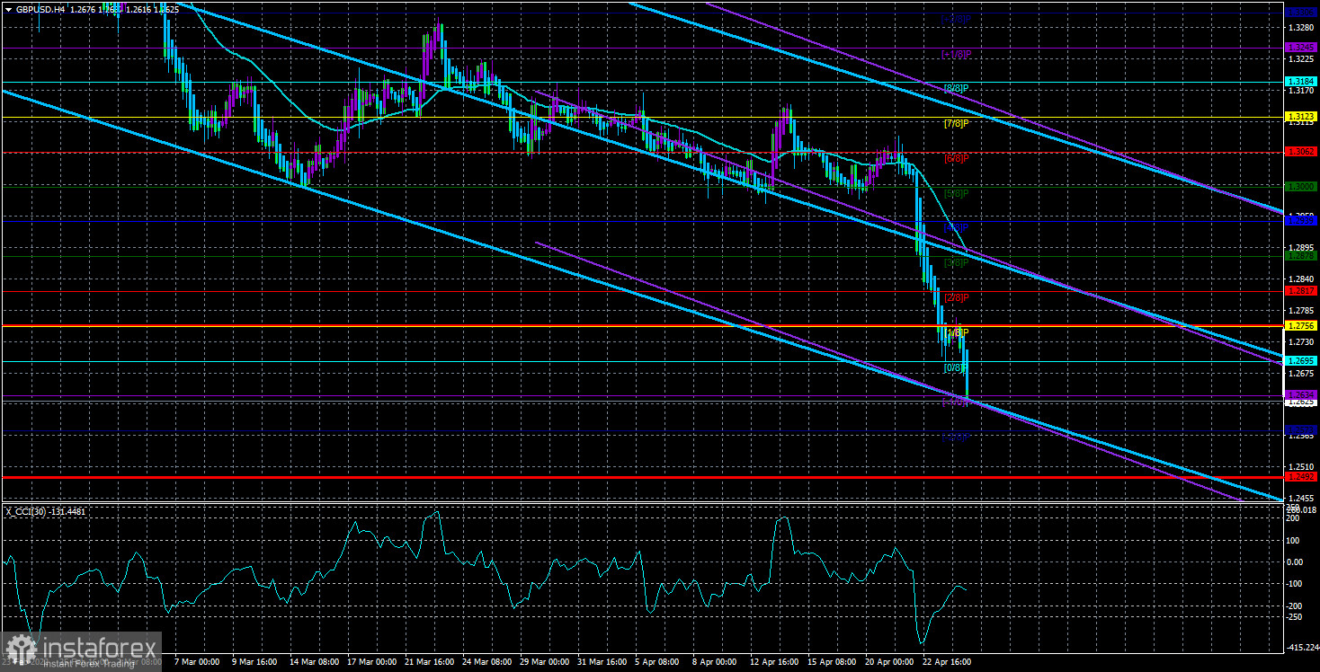Click the 9 Mar 16:00 time label
The width and height of the screenshot is (1320, 672).
point(255,663)
